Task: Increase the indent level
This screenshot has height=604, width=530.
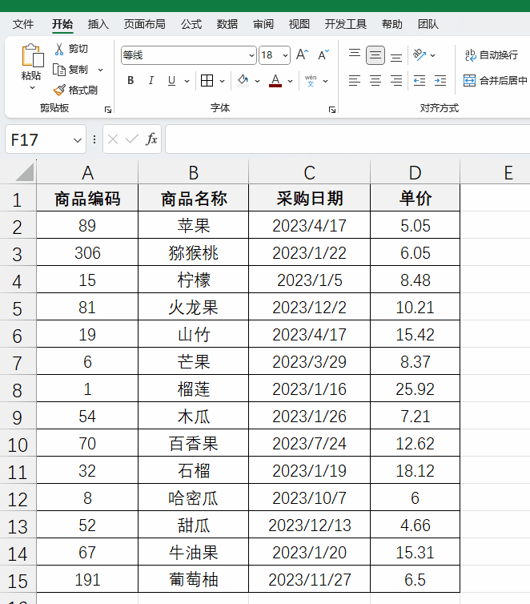Action: tap(440, 81)
